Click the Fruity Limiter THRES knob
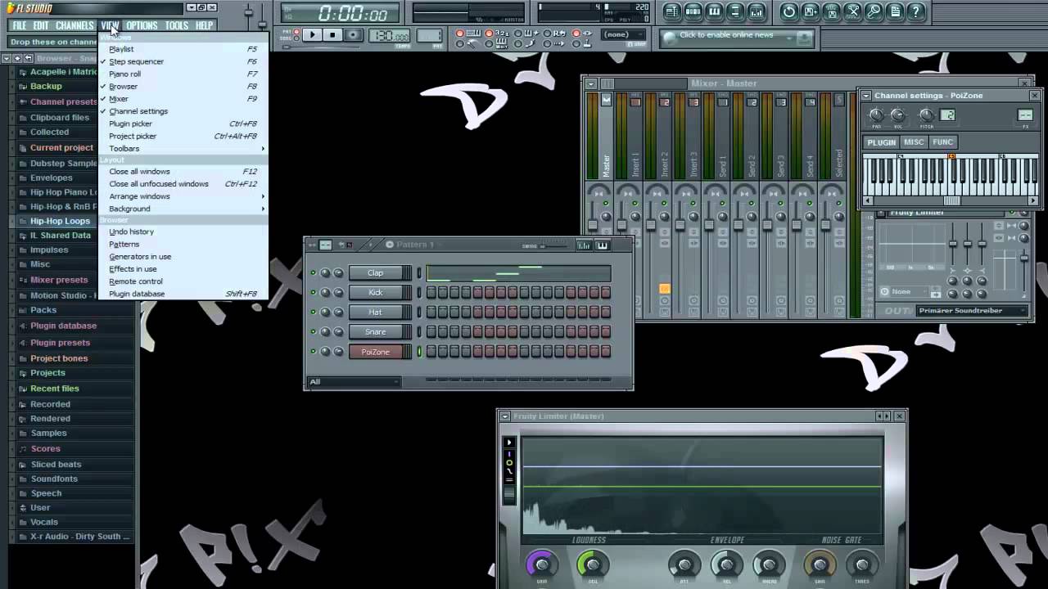 (x=861, y=564)
